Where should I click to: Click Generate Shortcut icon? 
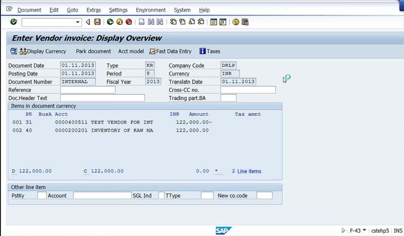pyautogui.click(x=223, y=22)
